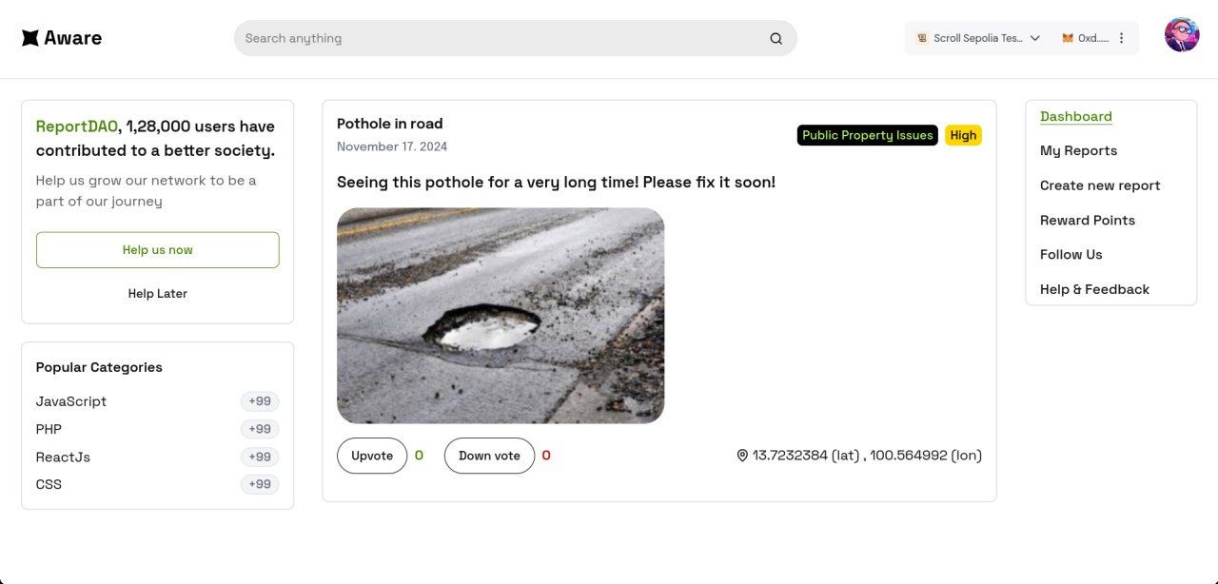
Task: Click the location pin icon
Action: click(742, 456)
